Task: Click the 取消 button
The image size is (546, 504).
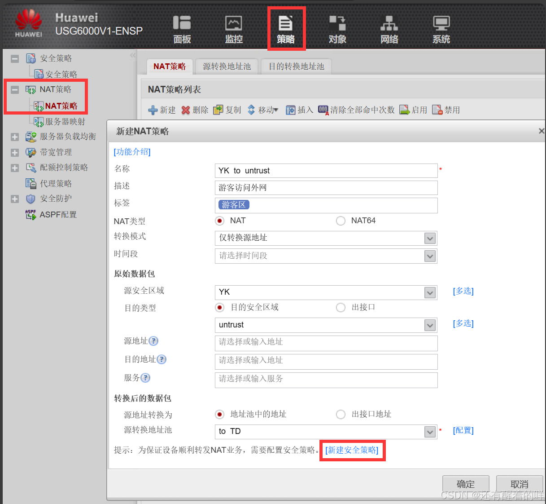Action: tap(519, 484)
